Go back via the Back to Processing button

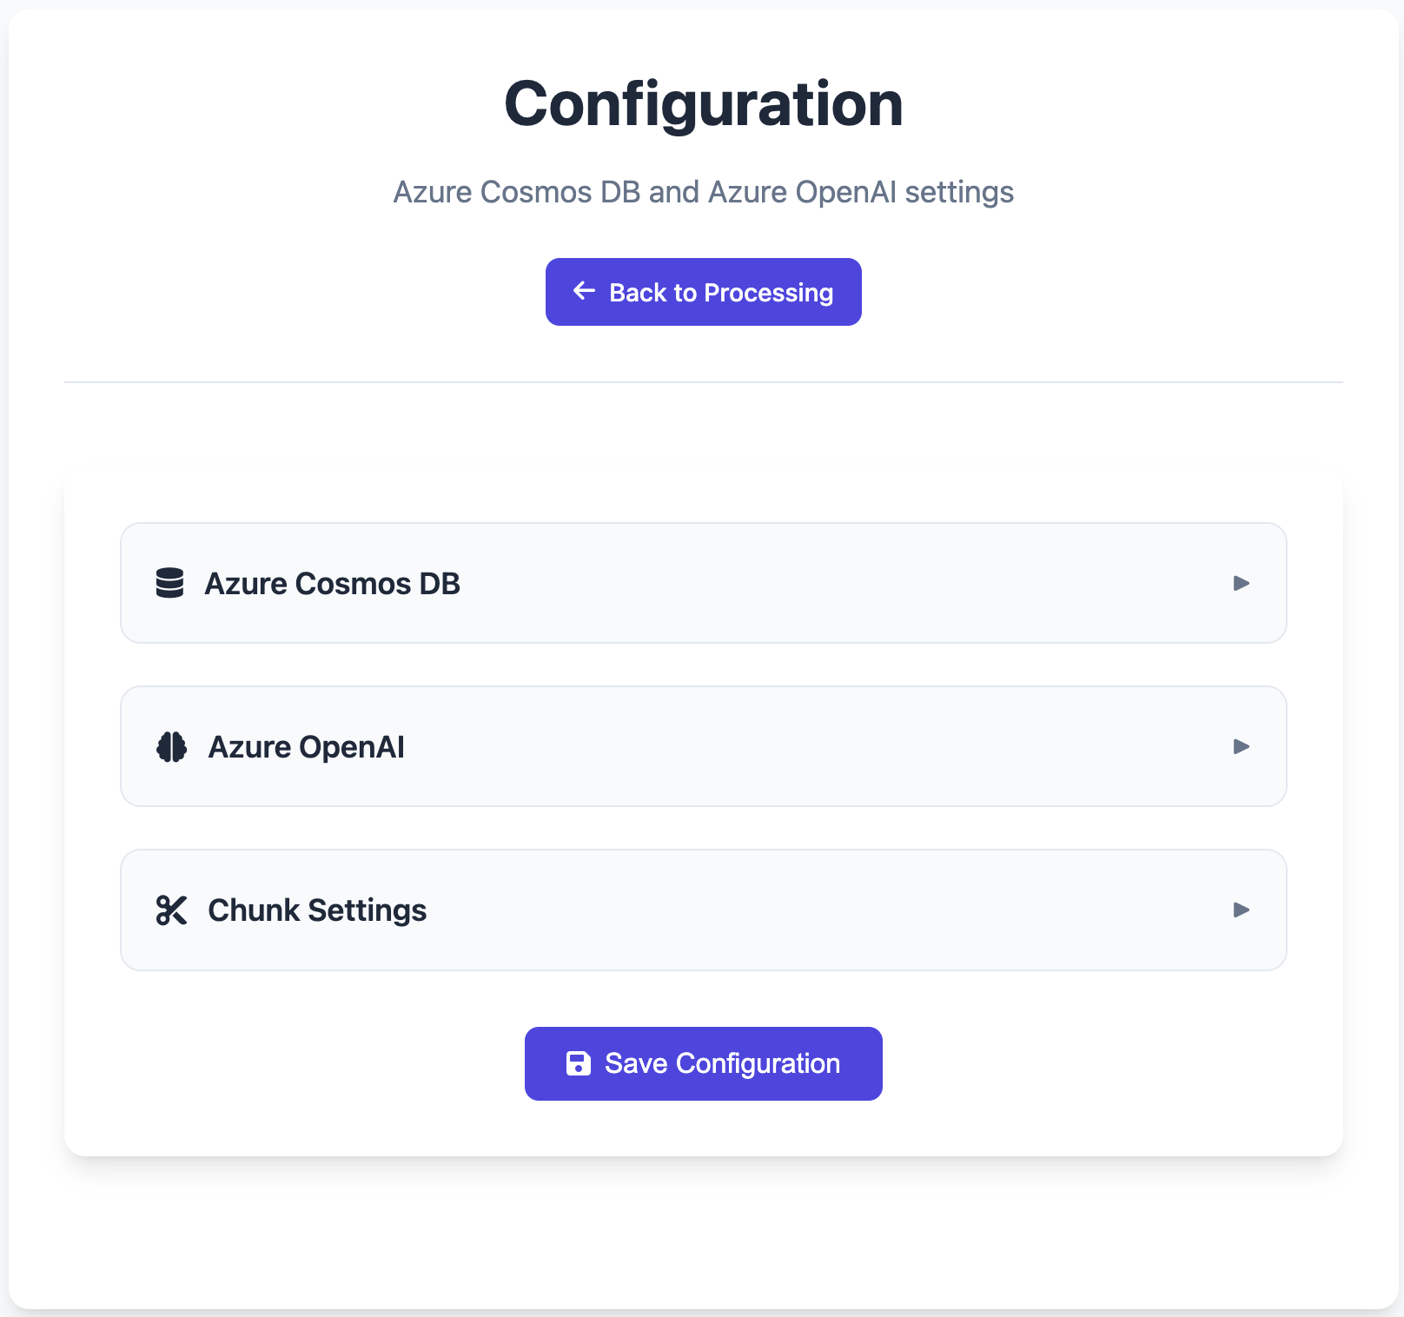tap(704, 292)
